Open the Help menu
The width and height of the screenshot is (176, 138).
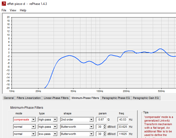point(23,10)
